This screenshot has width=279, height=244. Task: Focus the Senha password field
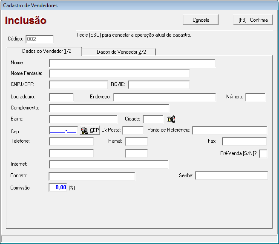(231, 175)
